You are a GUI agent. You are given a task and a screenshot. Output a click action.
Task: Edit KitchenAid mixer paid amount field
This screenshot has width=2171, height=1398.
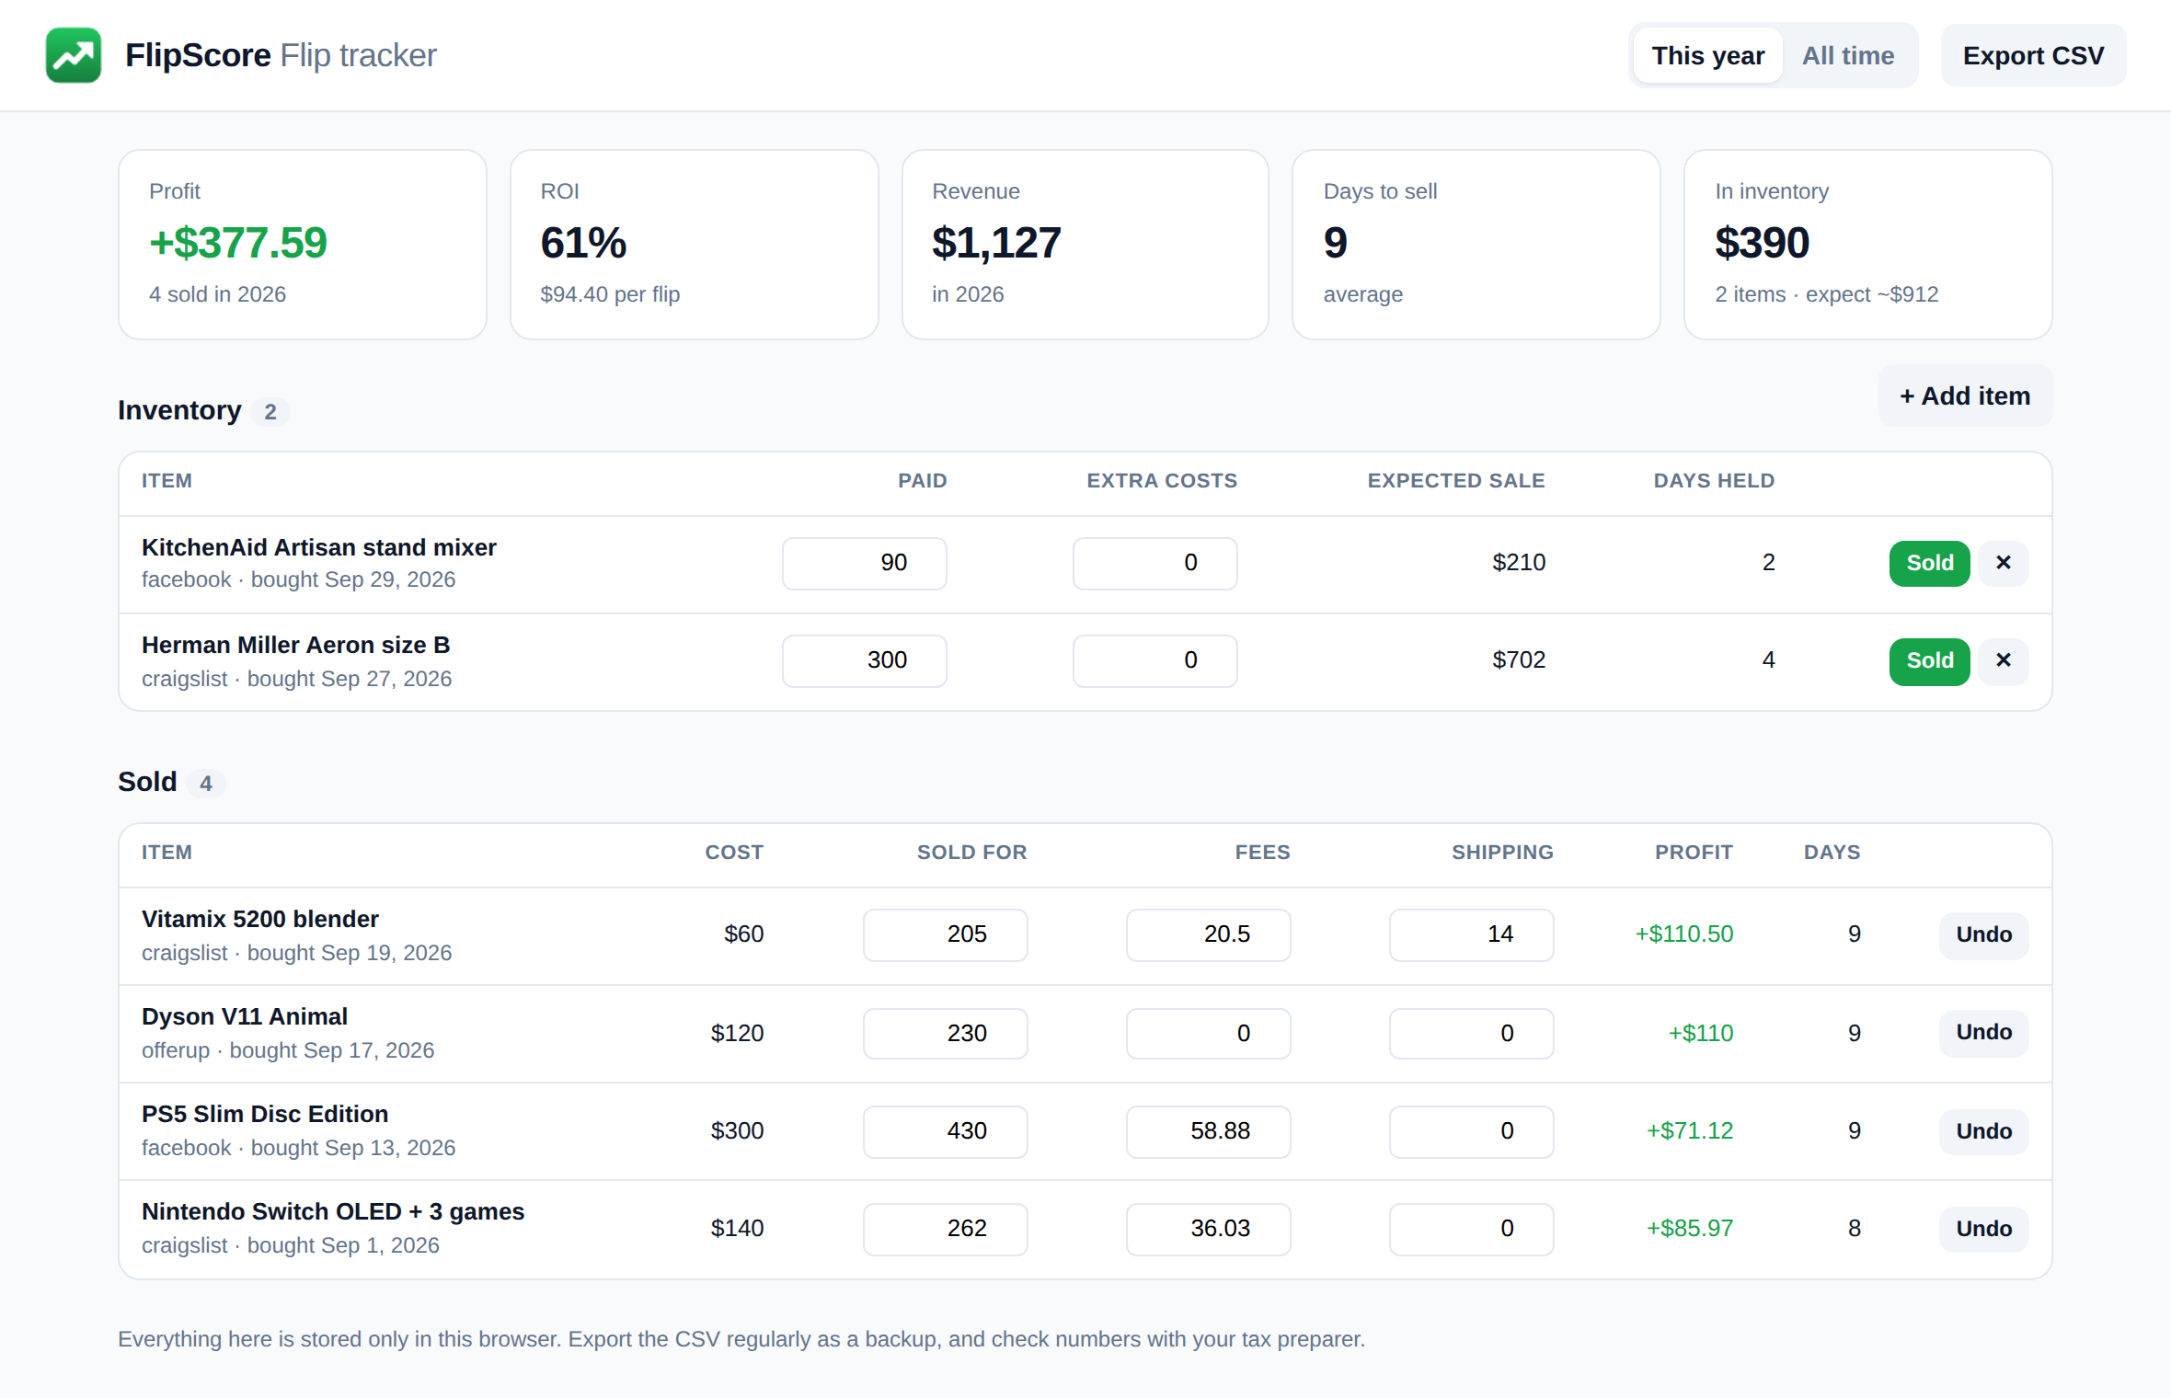point(864,563)
